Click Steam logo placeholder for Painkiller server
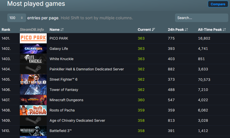 [33, 69]
